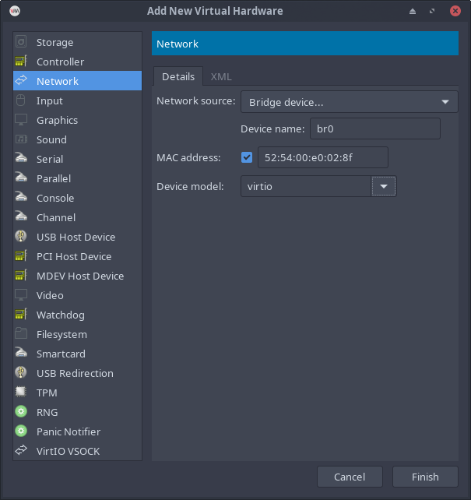Screen dimensions: 471x500
Task: Choose the USB Host Device icon
Action: [21, 237]
